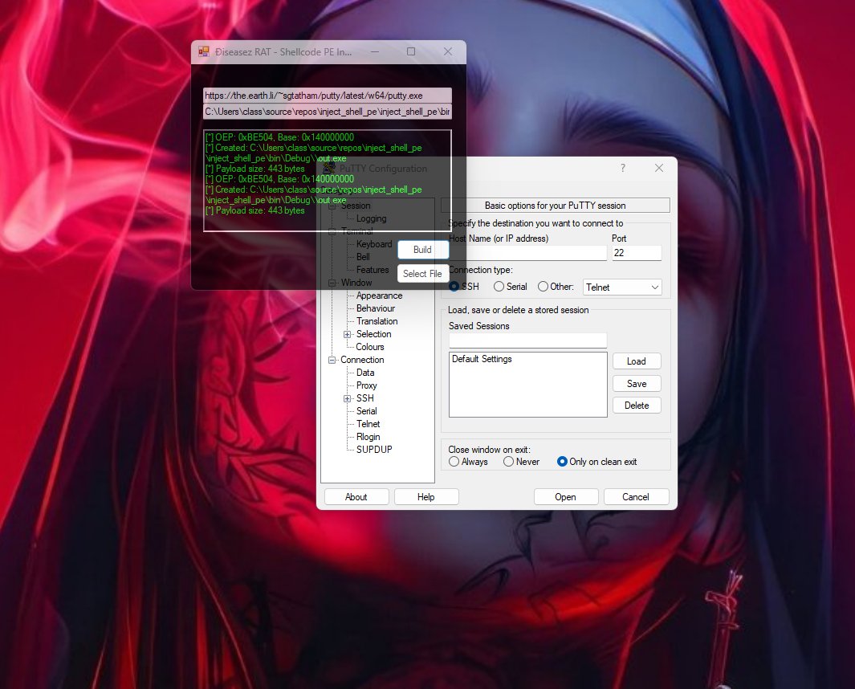Click the Build button

coord(422,250)
